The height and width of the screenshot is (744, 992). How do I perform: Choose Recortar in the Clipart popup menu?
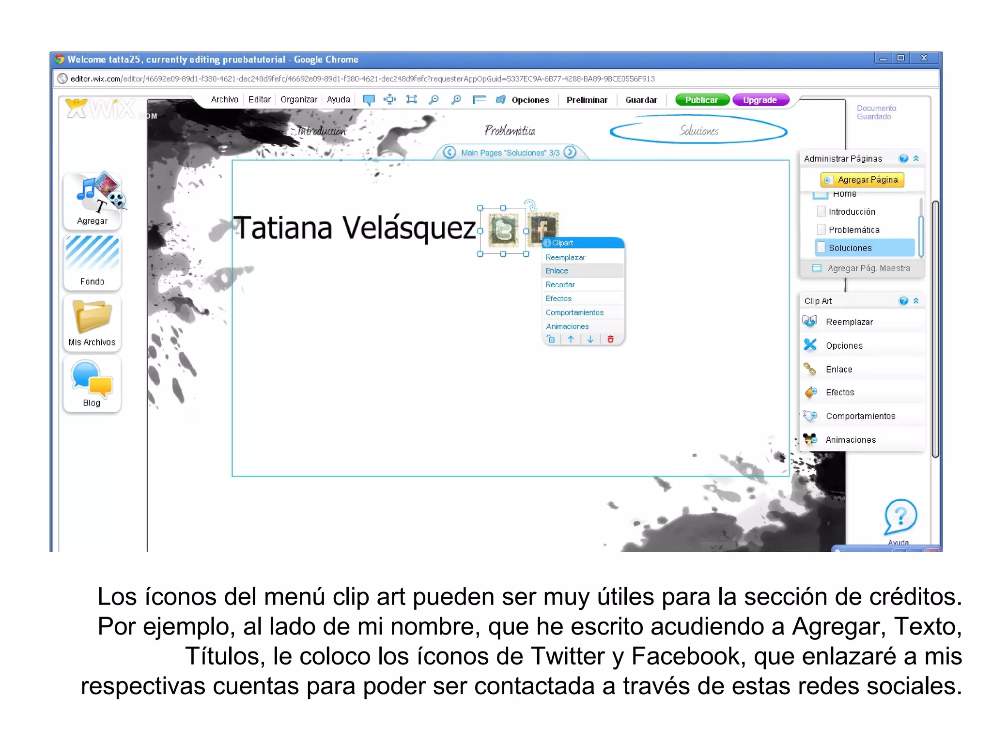click(583, 285)
